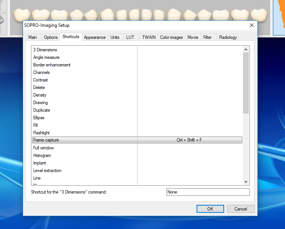Click the scrollbar down arrow in shortcuts list
The width and height of the screenshot is (285, 229).
pyautogui.click(x=246, y=181)
